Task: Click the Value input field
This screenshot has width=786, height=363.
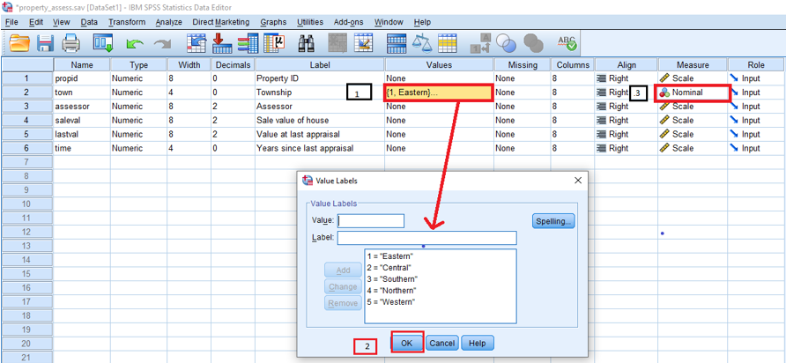Action: 370,221
